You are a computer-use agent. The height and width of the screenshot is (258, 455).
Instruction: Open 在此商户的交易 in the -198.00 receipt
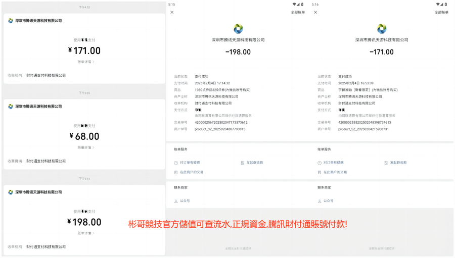click(192, 172)
